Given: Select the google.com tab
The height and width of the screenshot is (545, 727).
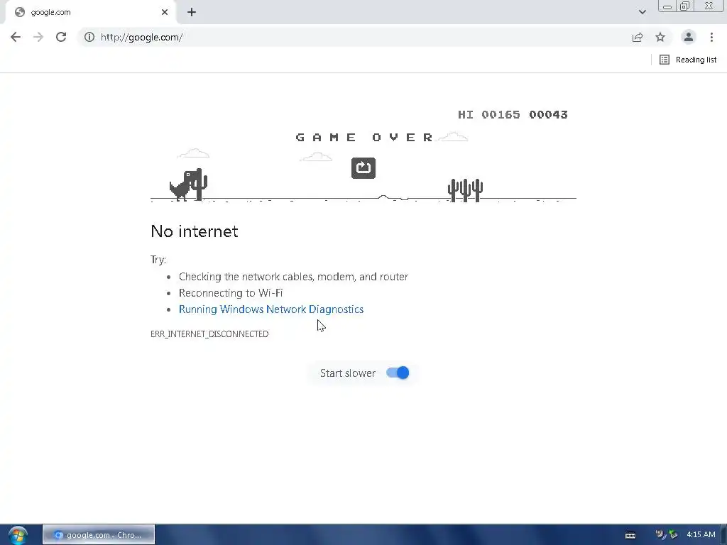Looking at the screenshot, I should click(90, 13).
